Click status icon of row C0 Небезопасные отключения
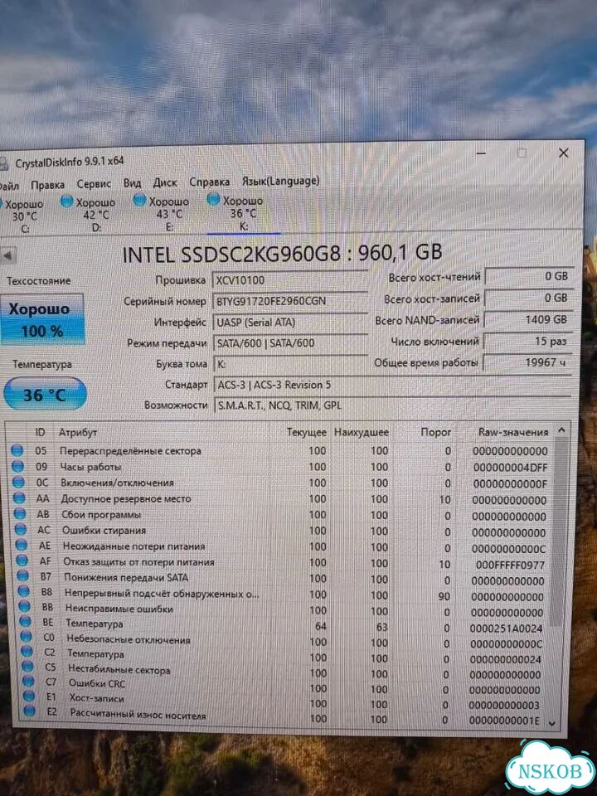597x796 pixels. [26, 636]
